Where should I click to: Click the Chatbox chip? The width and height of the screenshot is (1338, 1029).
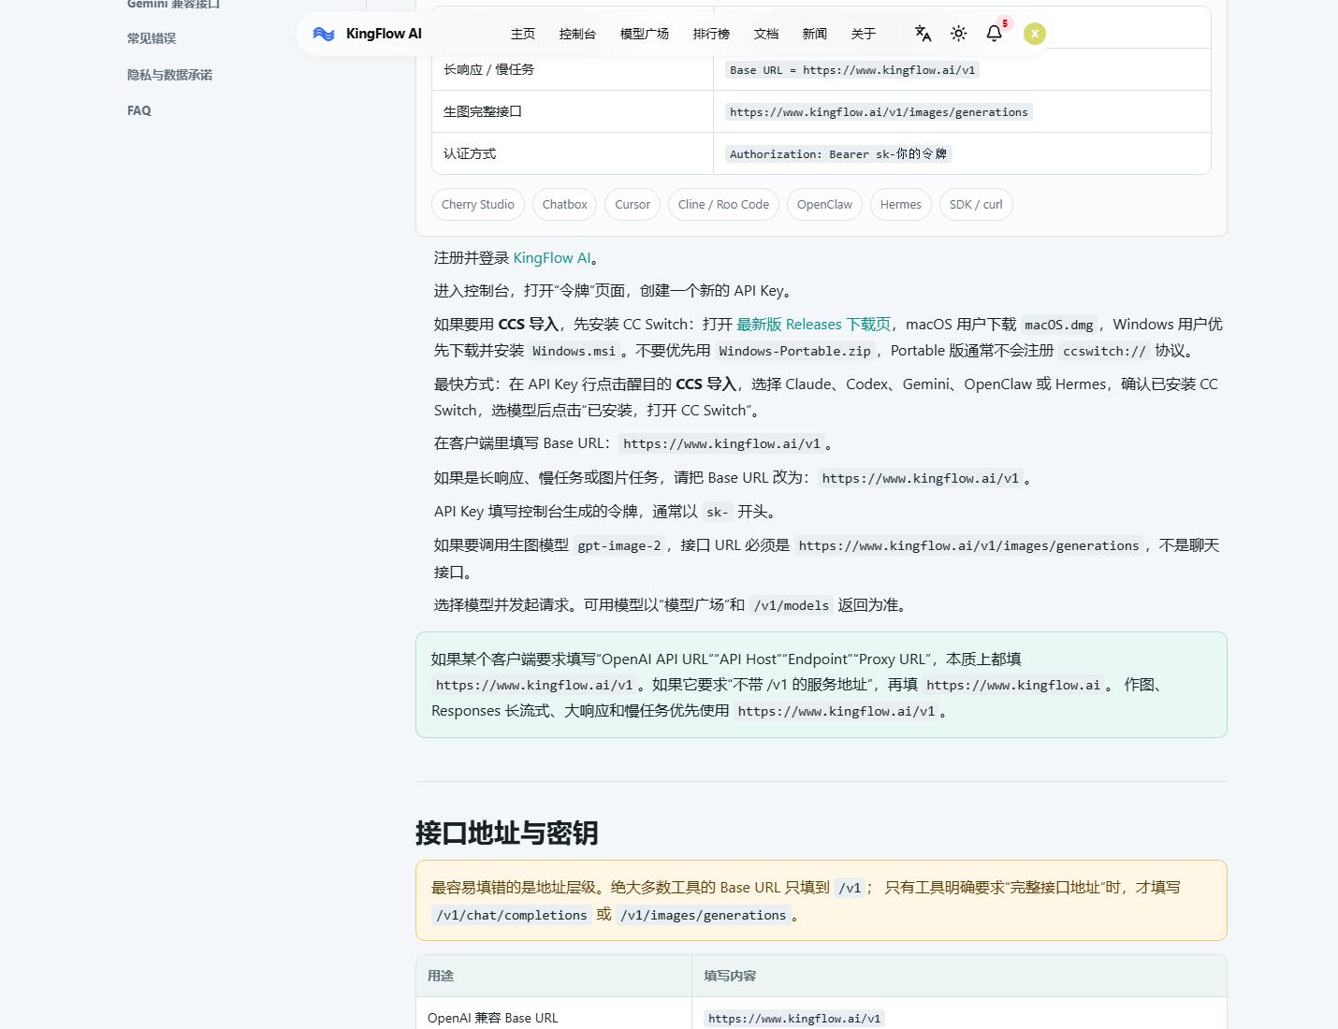564,205
